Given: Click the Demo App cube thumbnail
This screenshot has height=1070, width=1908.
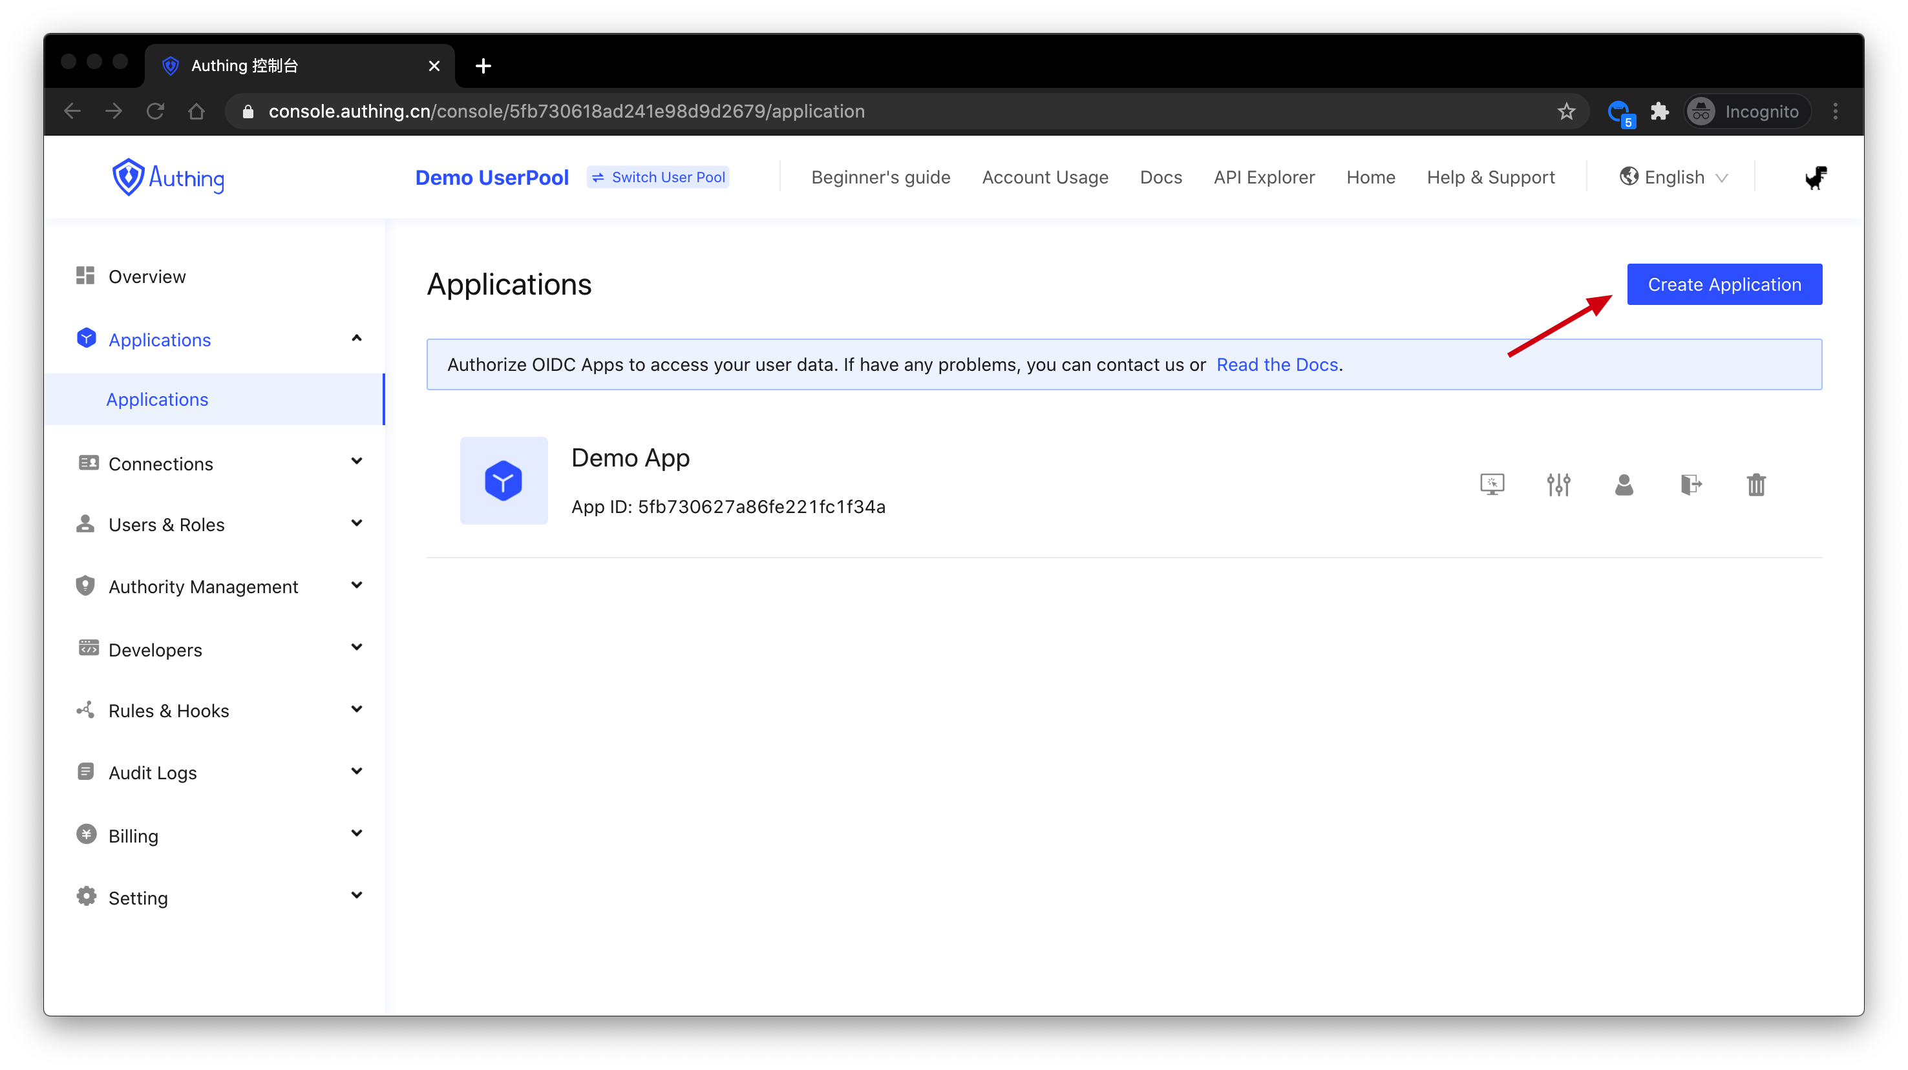Looking at the screenshot, I should click(503, 480).
